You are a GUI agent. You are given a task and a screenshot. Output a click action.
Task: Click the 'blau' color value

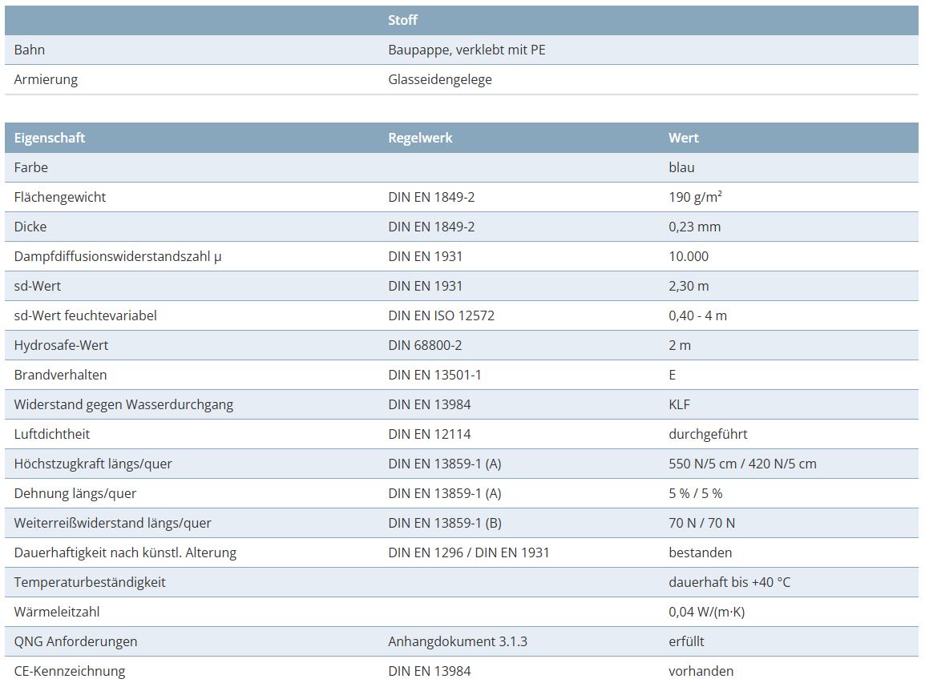tap(681, 167)
